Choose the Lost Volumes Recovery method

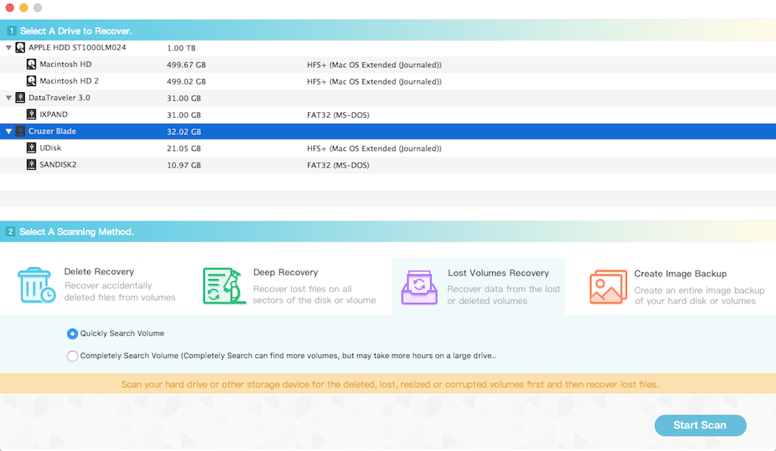pyautogui.click(x=479, y=287)
